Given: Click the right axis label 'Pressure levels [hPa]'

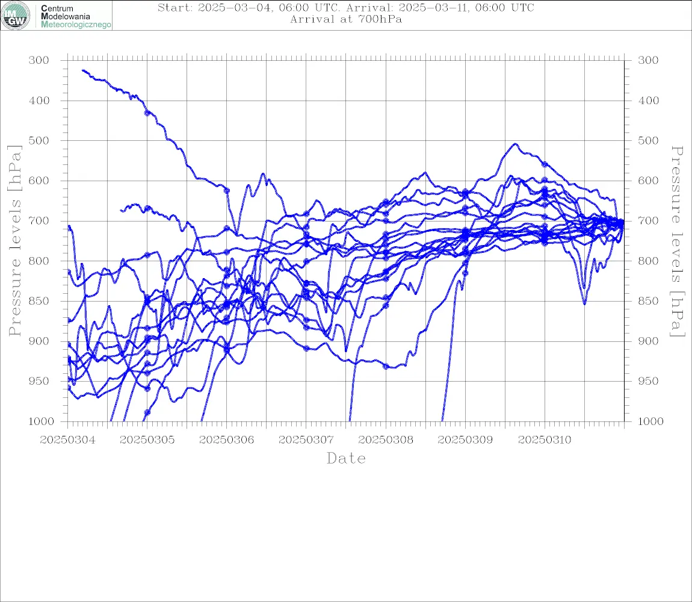Looking at the screenshot, I should (x=677, y=241).
